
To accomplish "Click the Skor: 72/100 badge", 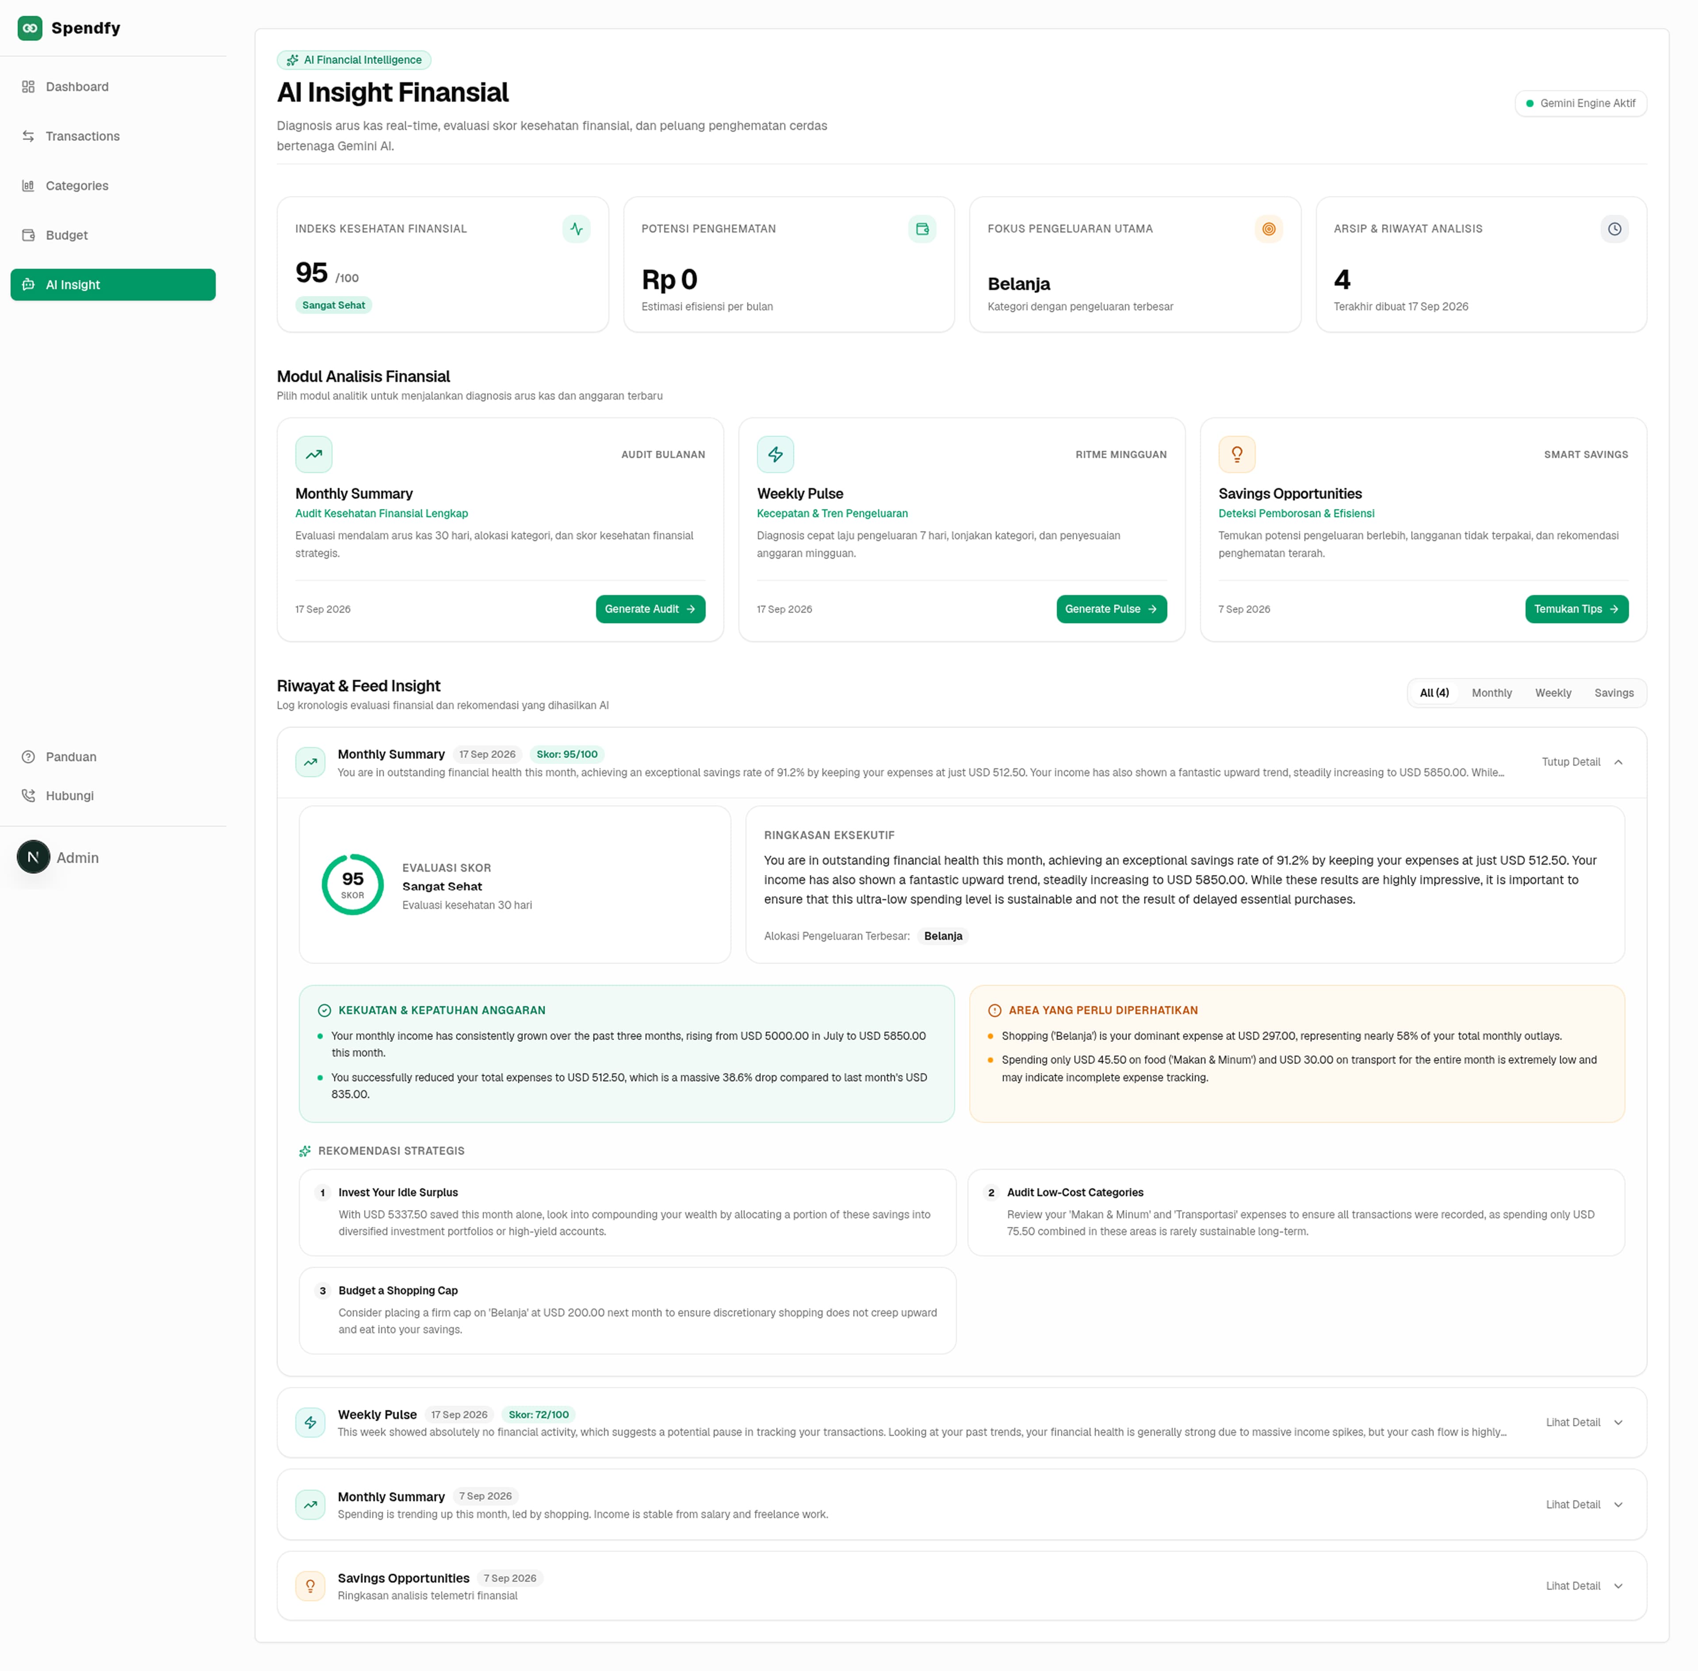I will (x=539, y=1415).
